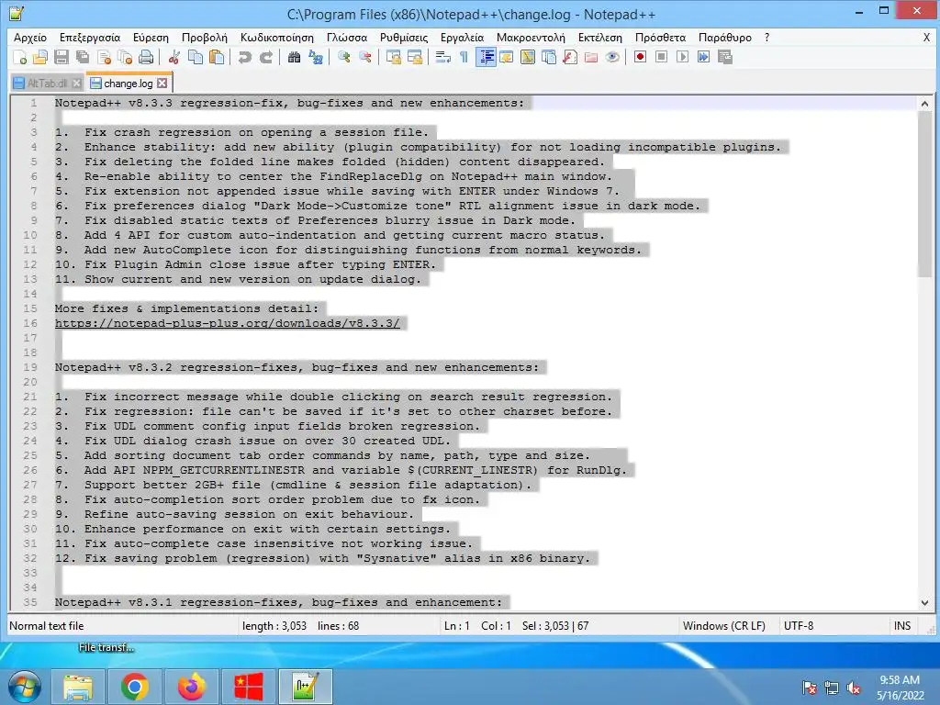
Task: Follow the notepad-plus-plus.org v8.3.3 download link
Action: (x=228, y=323)
